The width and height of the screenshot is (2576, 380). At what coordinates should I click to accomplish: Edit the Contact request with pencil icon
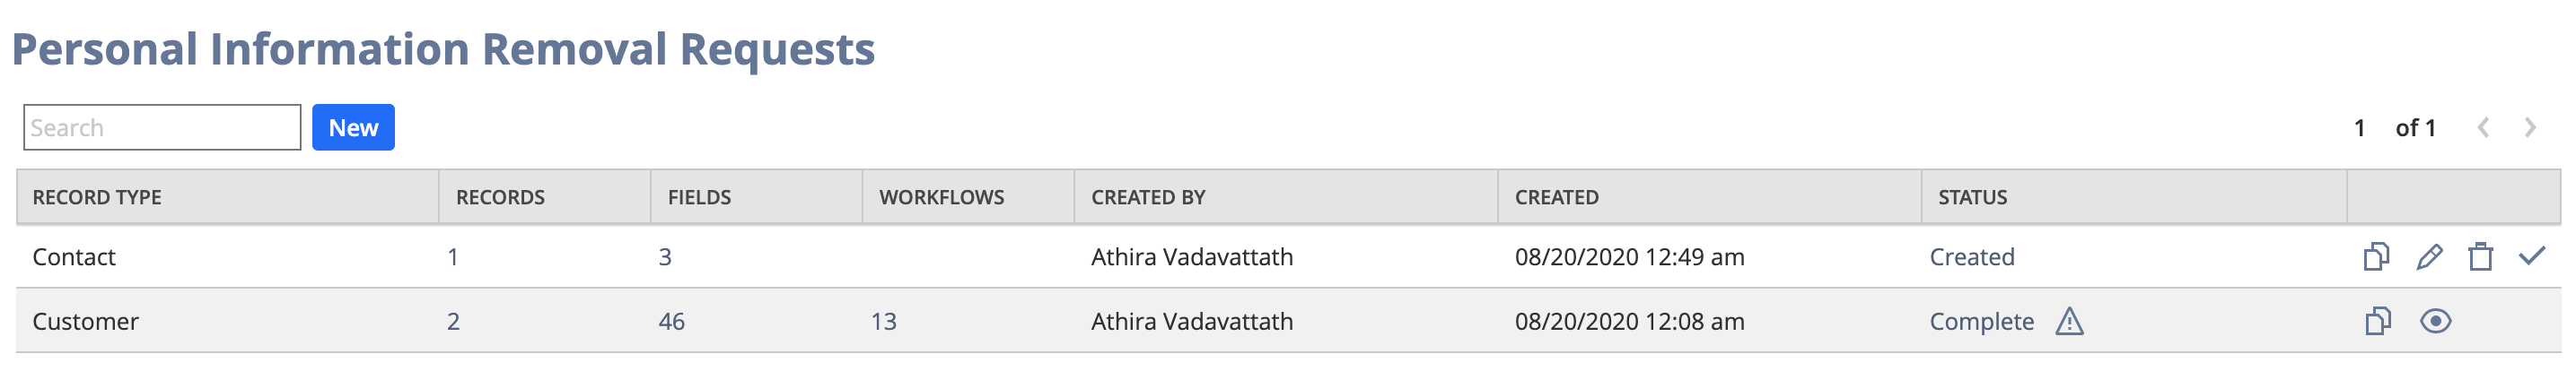(x=2429, y=256)
